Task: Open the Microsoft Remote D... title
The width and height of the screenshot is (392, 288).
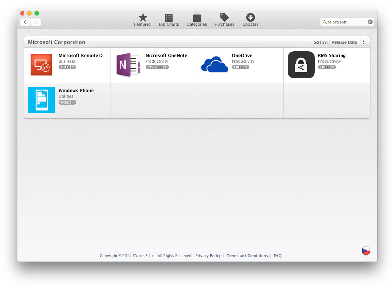Action: [x=82, y=56]
